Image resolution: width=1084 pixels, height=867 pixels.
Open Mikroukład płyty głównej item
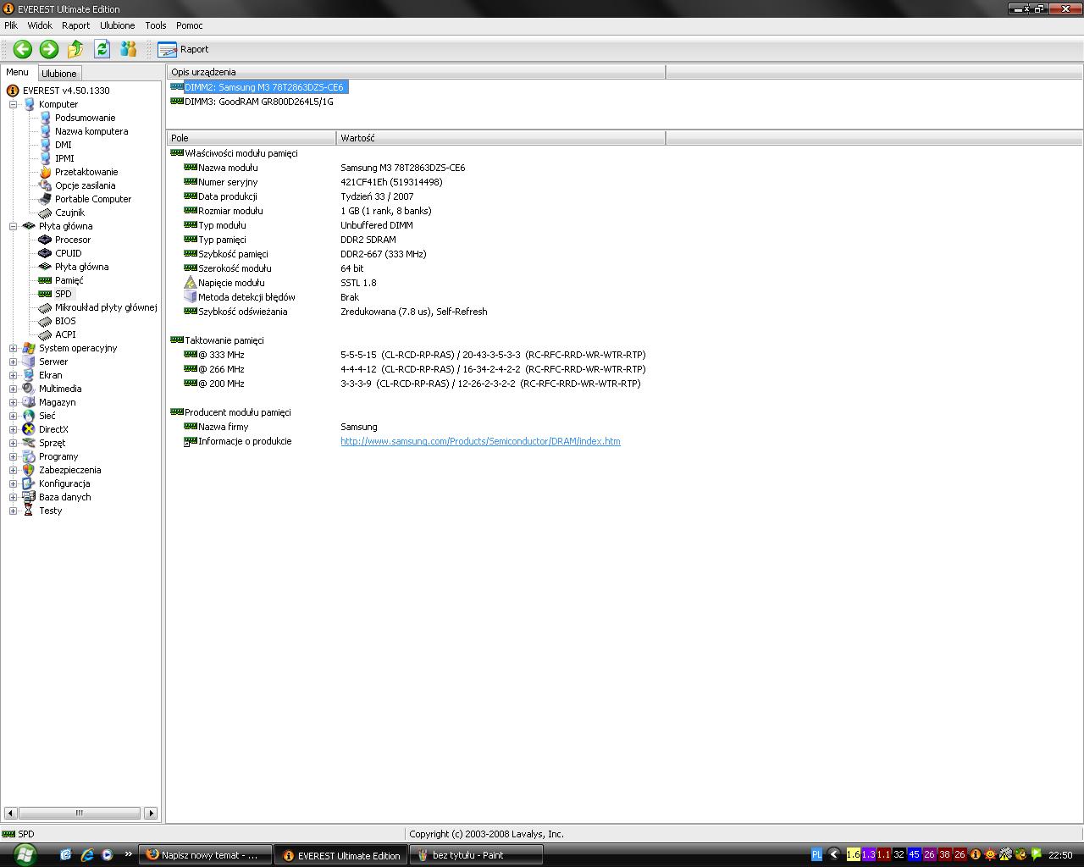pos(106,307)
